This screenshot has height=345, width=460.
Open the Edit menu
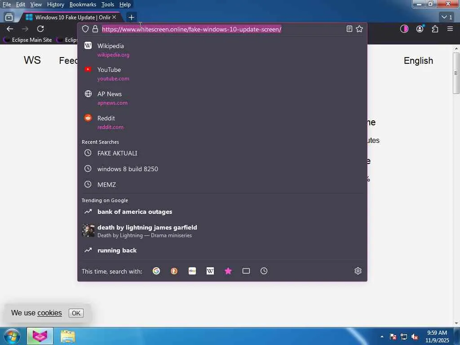21,4
